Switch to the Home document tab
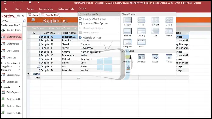Image resolution: width=212 pixels, height=119 pixels. [x=33, y=15]
